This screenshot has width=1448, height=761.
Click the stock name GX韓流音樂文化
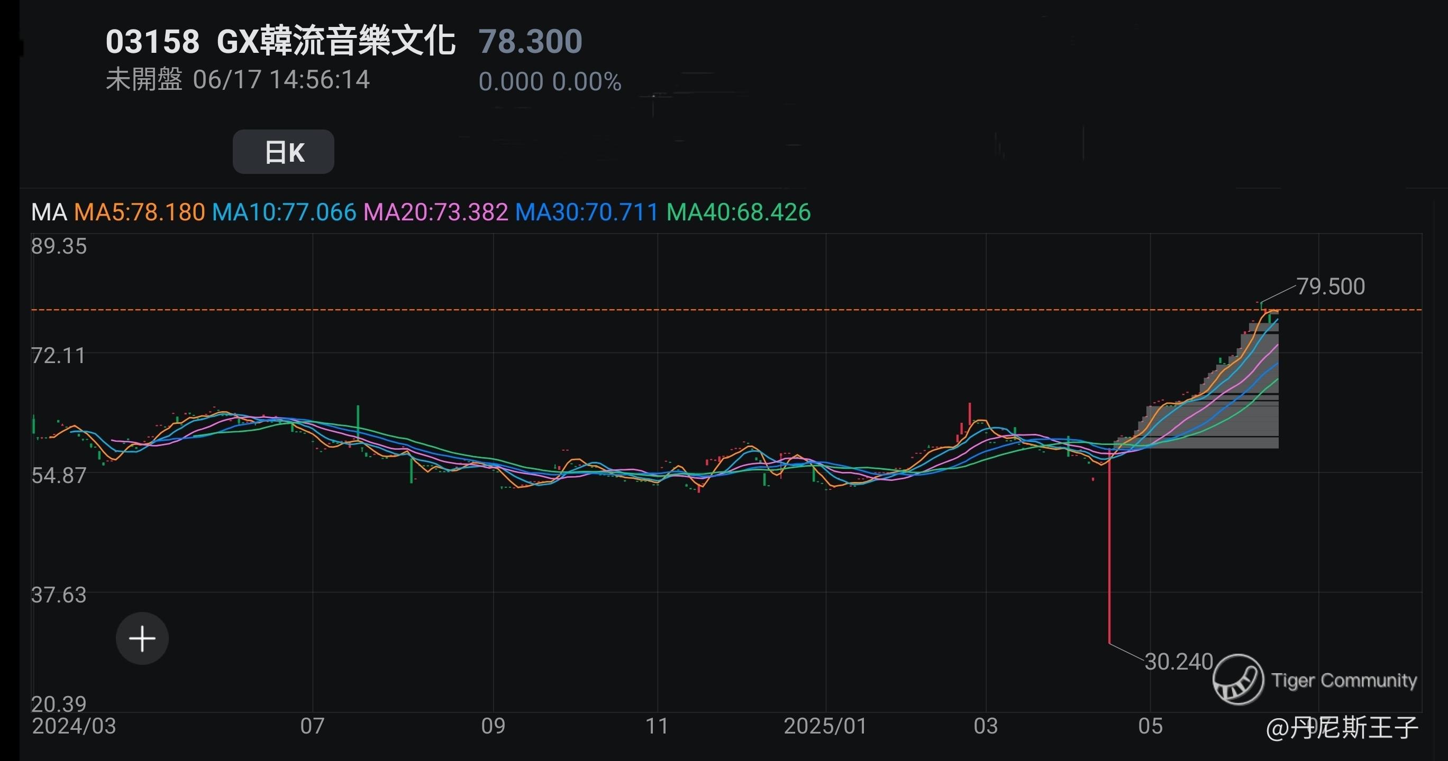click(336, 41)
